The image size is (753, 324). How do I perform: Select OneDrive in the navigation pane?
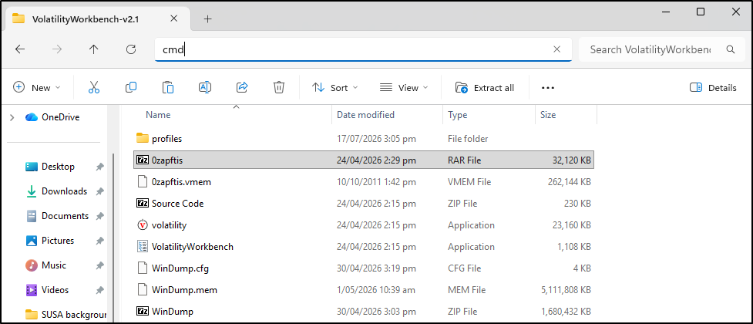[61, 117]
